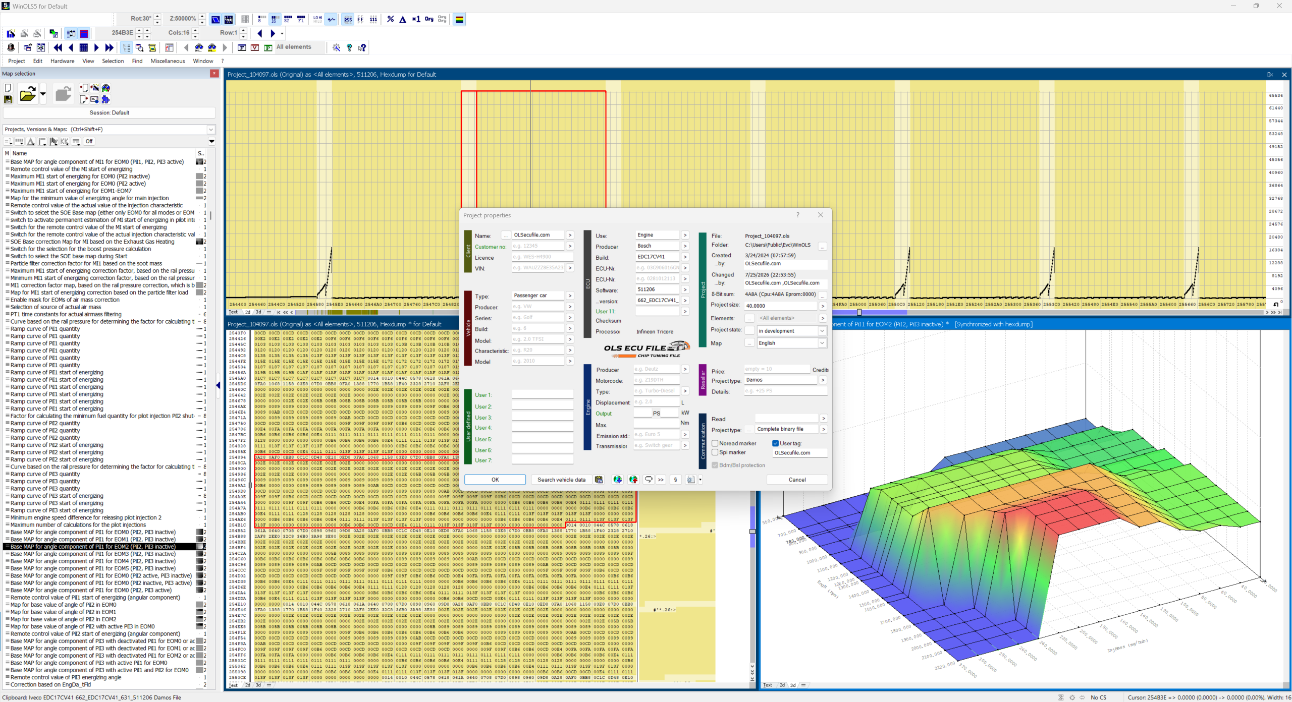This screenshot has height=702, width=1292.
Task: Jump to first map with double-left arrow
Action: tap(58, 47)
